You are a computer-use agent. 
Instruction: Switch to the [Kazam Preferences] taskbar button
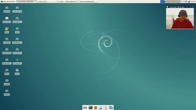click(88, 2)
